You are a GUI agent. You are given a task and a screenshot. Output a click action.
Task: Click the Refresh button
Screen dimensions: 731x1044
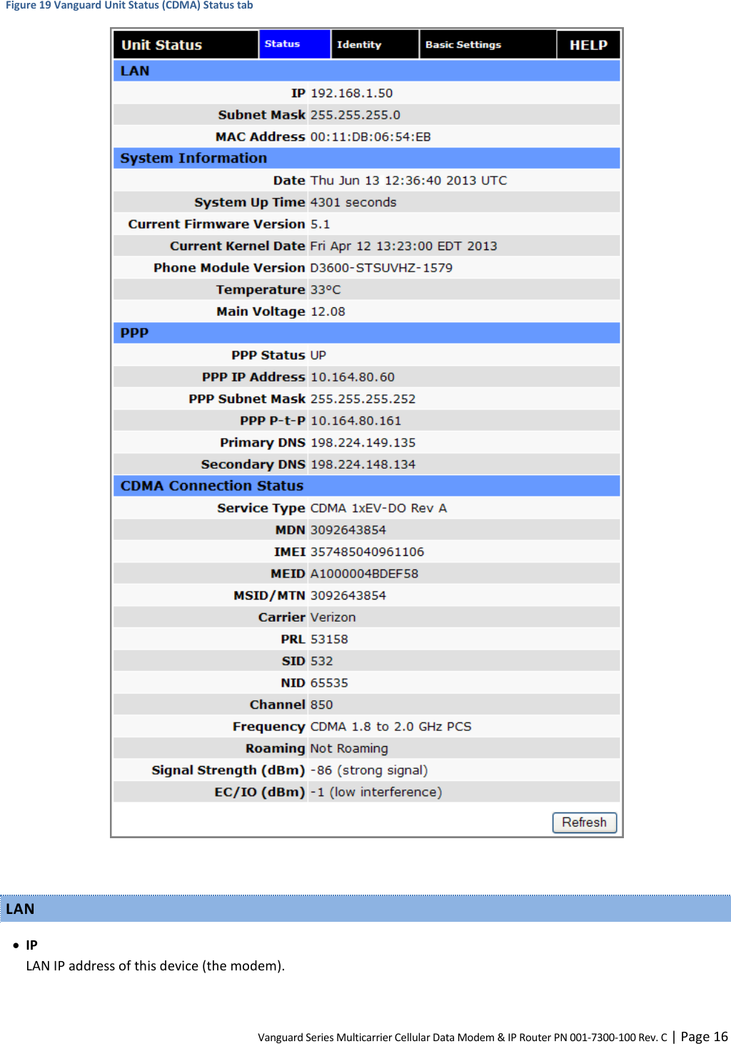pos(584,822)
